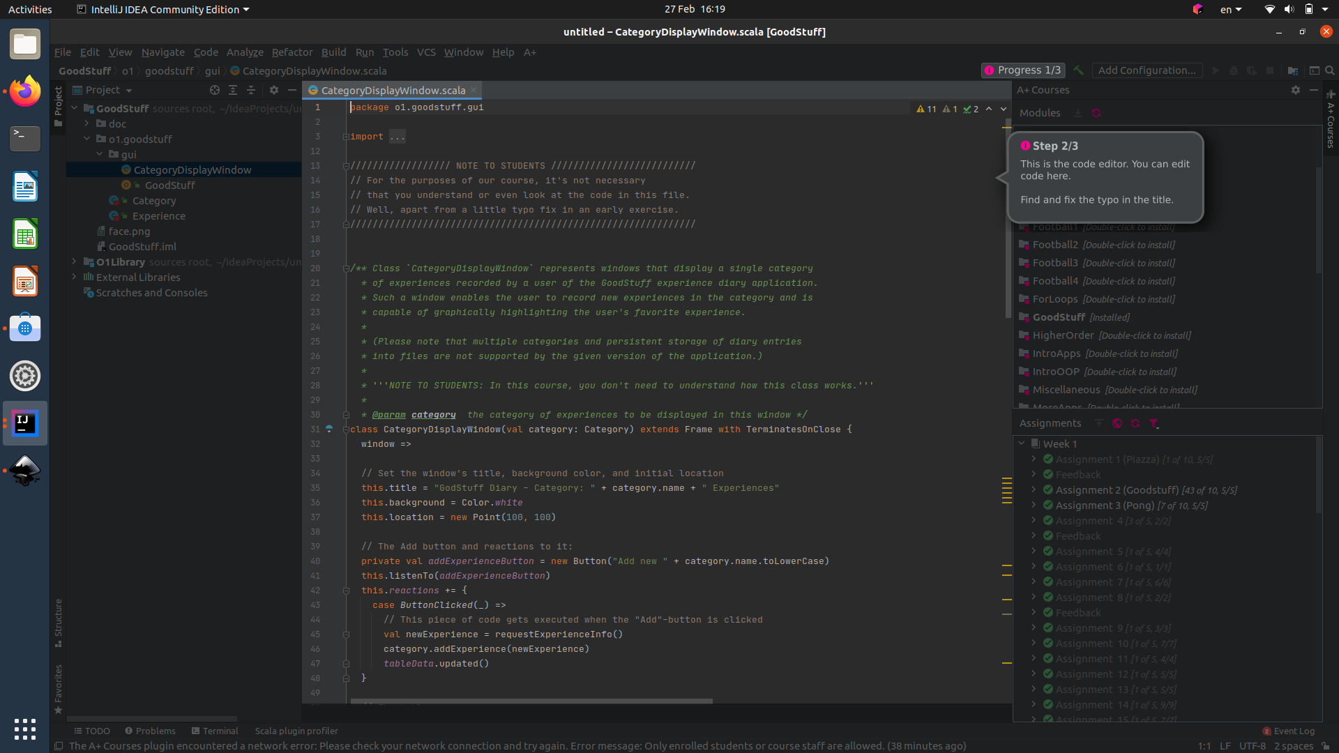Click the editor horizontal scrollbar
The height and width of the screenshot is (753, 1339).
(x=531, y=701)
